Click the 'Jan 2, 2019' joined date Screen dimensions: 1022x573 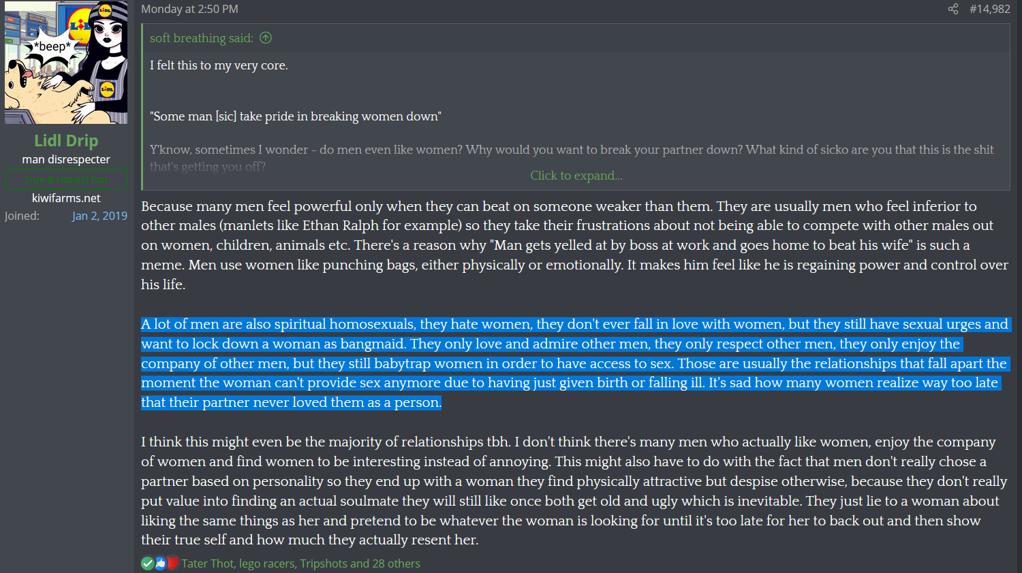coord(99,216)
